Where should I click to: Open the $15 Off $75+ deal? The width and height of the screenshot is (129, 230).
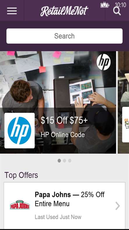click(64, 121)
